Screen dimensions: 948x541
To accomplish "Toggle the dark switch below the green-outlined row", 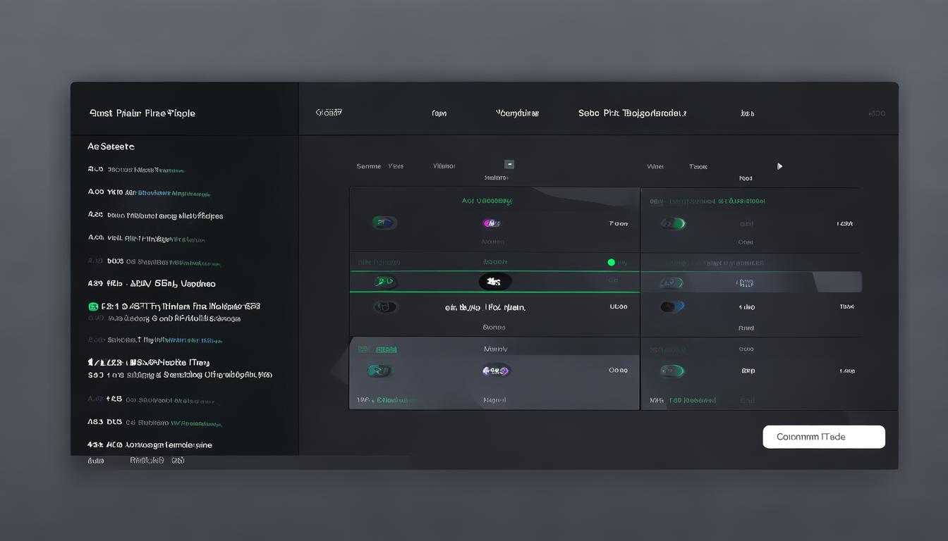I will click(384, 307).
